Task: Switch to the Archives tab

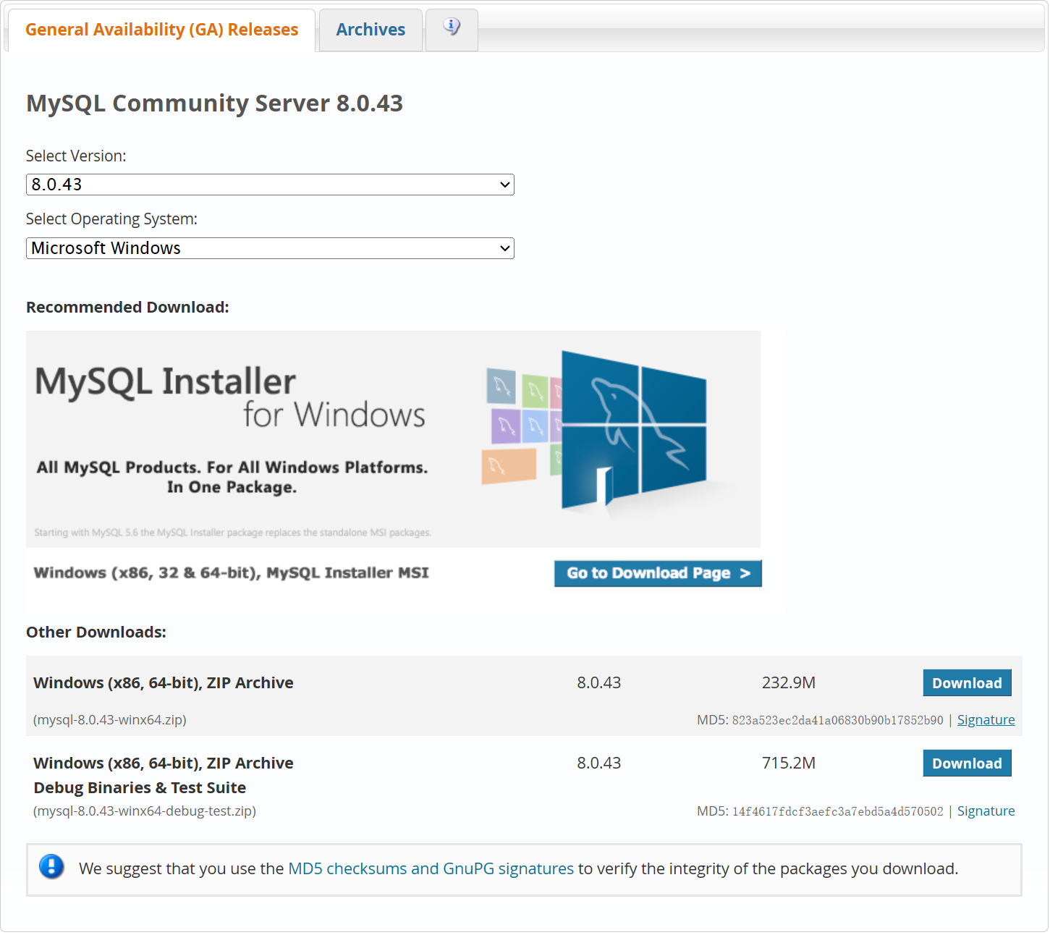Action: (371, 30)
